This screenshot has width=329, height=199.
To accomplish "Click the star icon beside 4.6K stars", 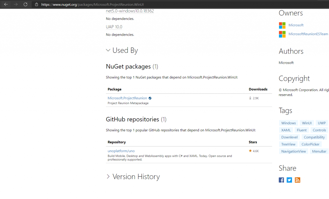I will [x=250, y=151].
